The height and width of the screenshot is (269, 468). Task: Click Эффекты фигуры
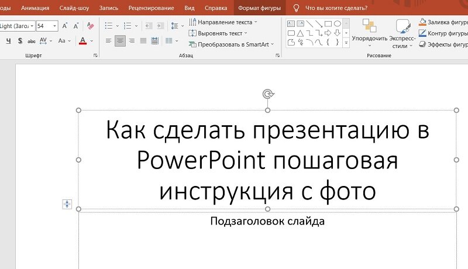point(443,44)
